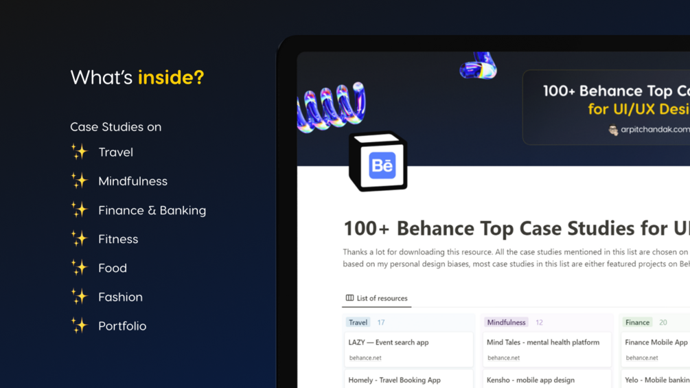
Task: Click the board view icon beside List of resources
Action: point(350,298)
